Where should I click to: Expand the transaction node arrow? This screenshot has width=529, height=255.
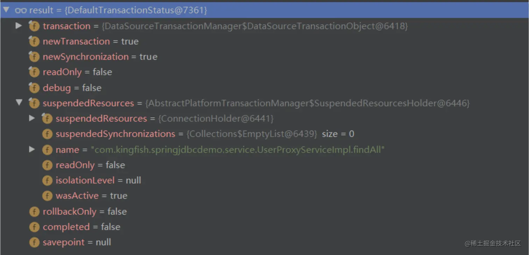[x=19, y=26]
